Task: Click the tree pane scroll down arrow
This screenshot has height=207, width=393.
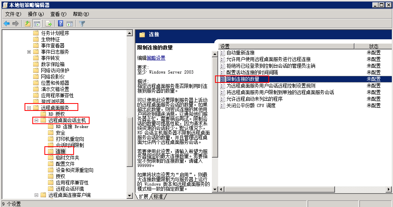Action: click(x=130, y=196)
